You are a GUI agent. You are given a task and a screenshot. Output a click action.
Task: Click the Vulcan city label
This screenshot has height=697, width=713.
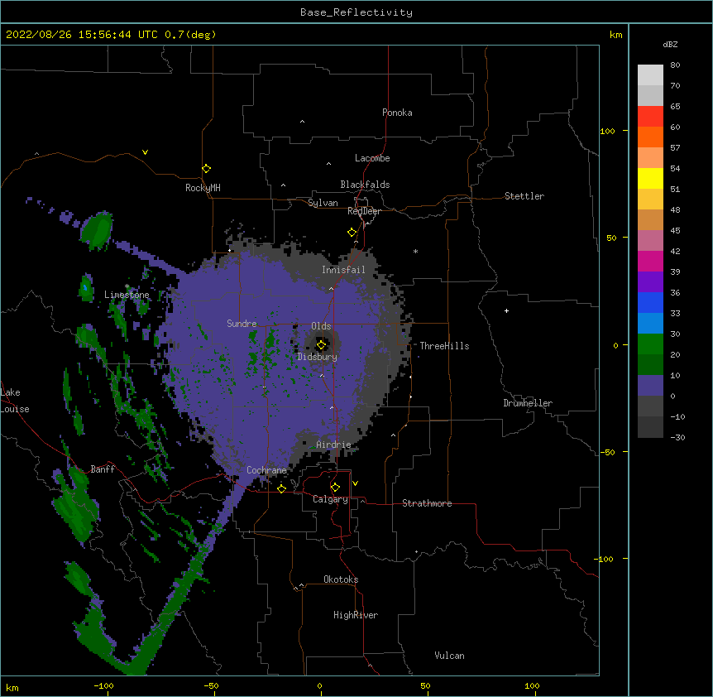[x=449, y=656]
